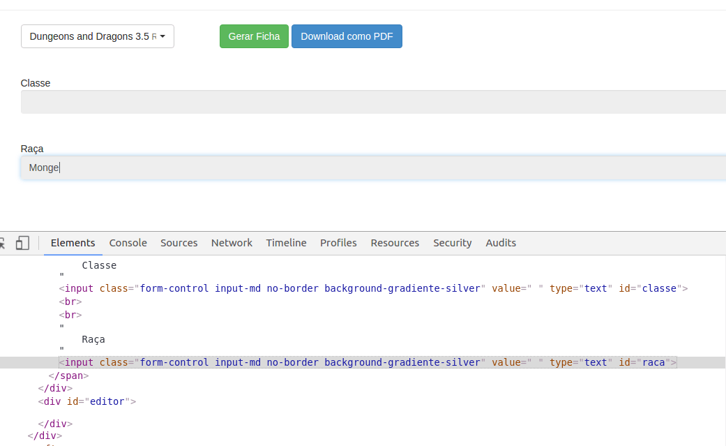Switch to the Elements panel
The width and height of the screenshot is (726, 446).
tap(72, 243)
